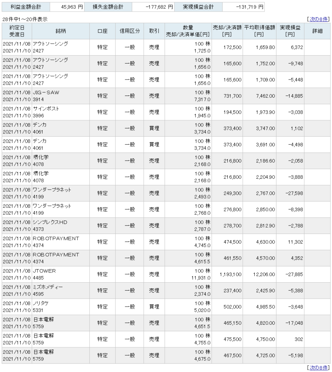Click the 銘柄 column header
The height and width of the screenshot is (372, 332).
pos(61,31)
